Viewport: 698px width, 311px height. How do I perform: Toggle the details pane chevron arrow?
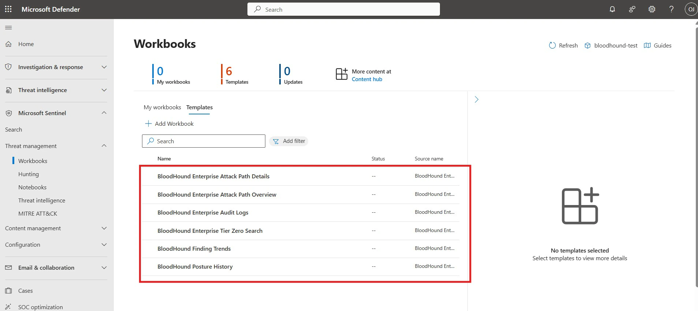pos(477,99)
